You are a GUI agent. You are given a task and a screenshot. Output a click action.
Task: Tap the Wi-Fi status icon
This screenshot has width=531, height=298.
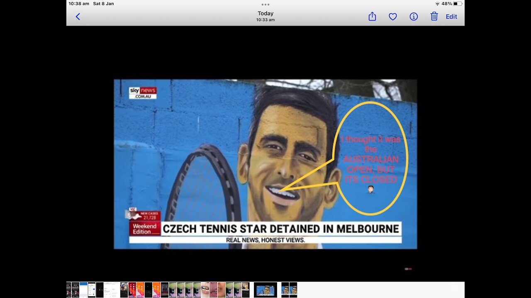[437, 4]
